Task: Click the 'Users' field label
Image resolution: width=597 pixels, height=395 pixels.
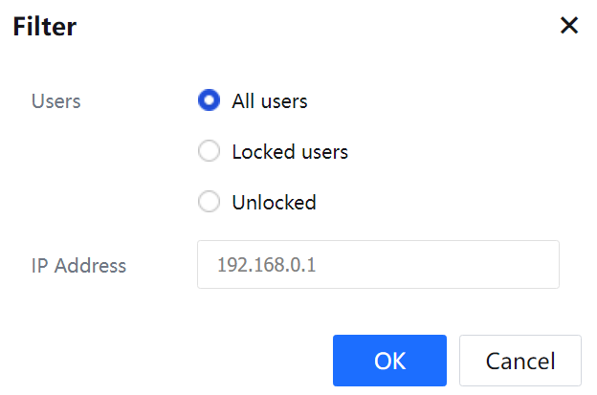Action: click(55, 100)
